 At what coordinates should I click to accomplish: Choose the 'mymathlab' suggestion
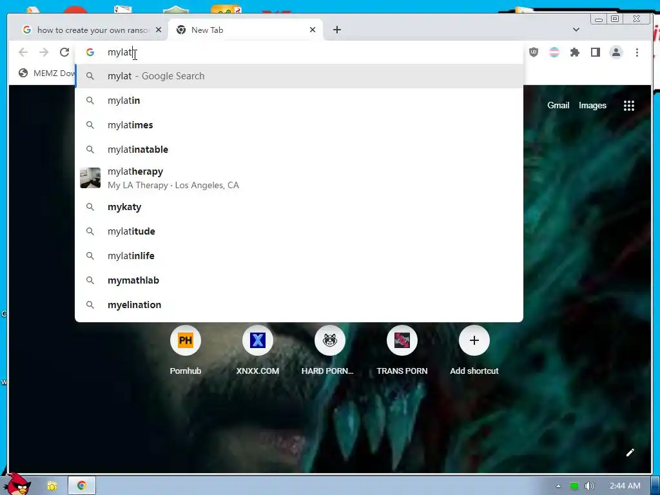point(299,280)
